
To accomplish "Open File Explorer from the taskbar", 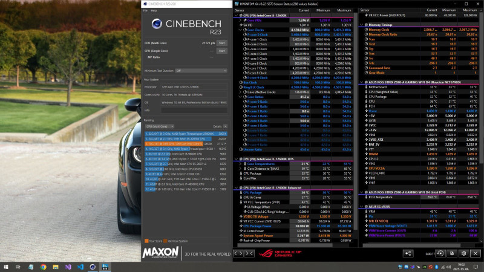I will coord(56,267).
